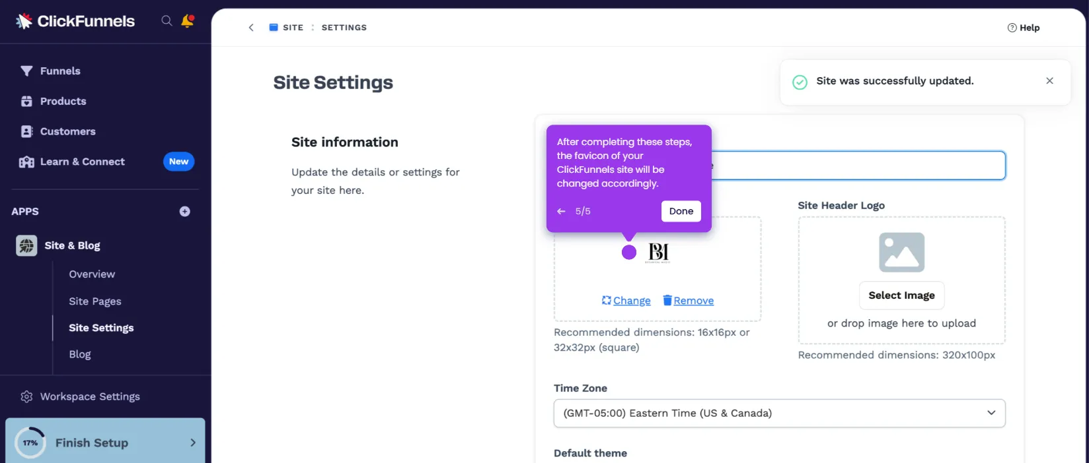1089x463 pixels.
Task: Click the Workspace Settings gear icon
Action: (26, 396)
